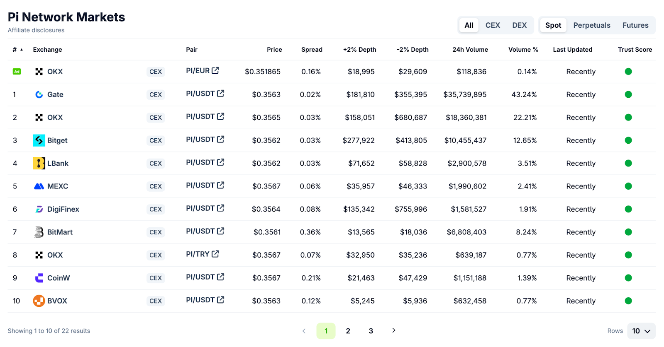
Task: Click the green trust score dot for Gate
Action: 628,94
